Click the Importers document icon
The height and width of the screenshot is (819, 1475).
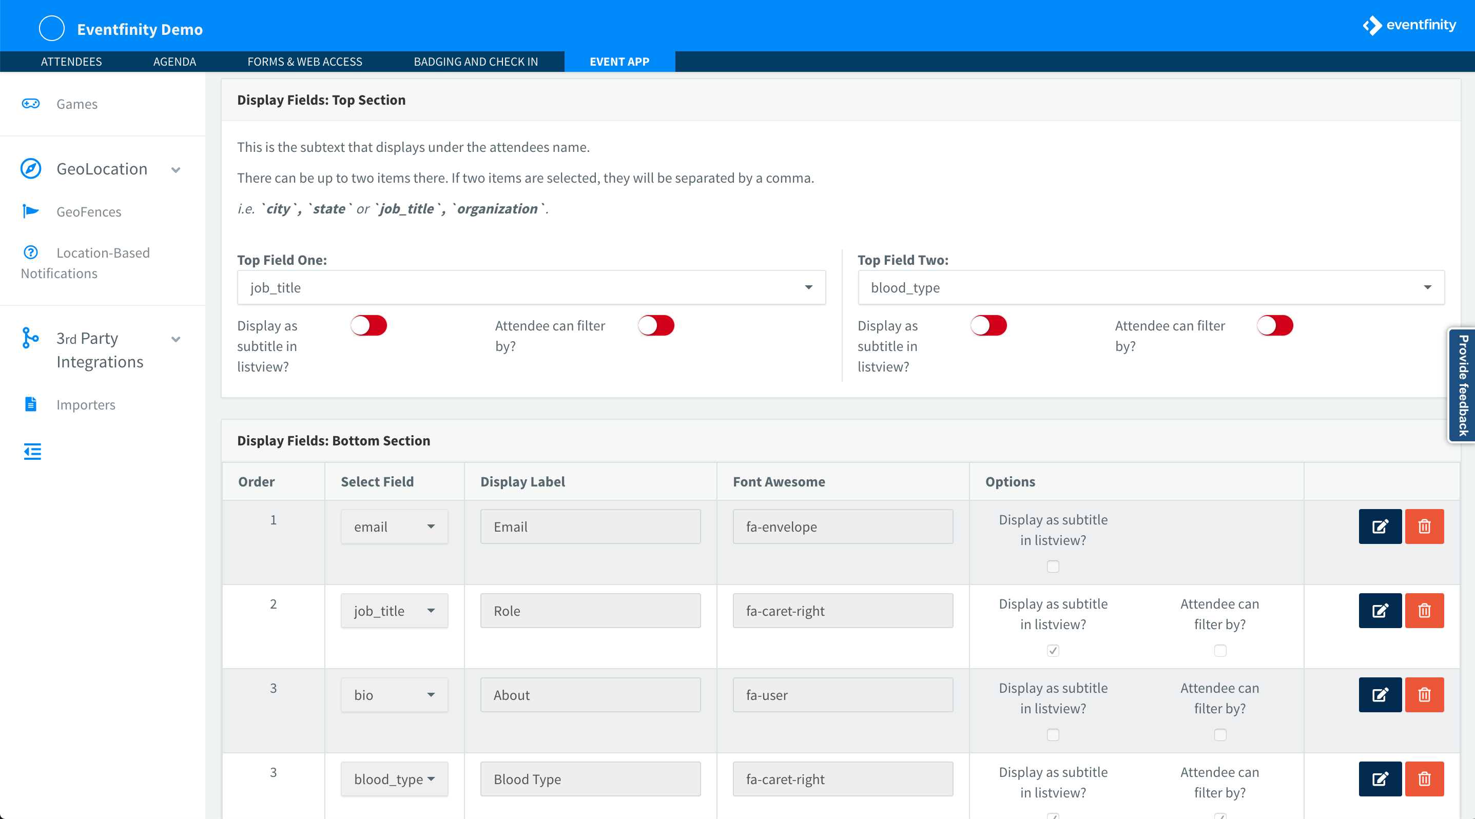(31, 404)
